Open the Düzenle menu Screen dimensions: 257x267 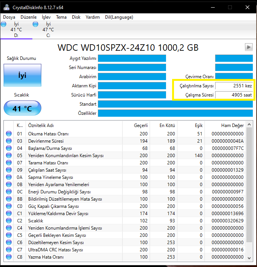(x=29, y=17)
